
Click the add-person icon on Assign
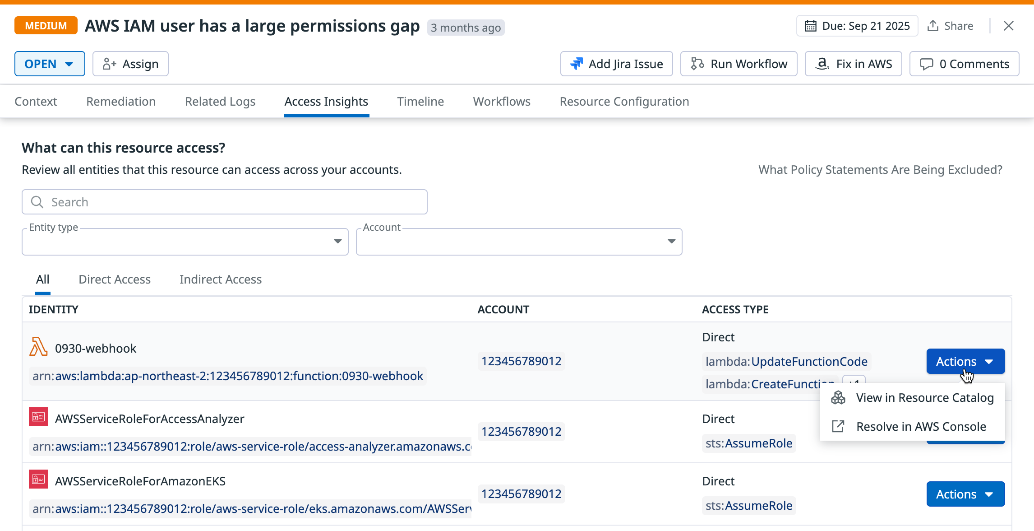pyautogui.click(x=110, y=64)
